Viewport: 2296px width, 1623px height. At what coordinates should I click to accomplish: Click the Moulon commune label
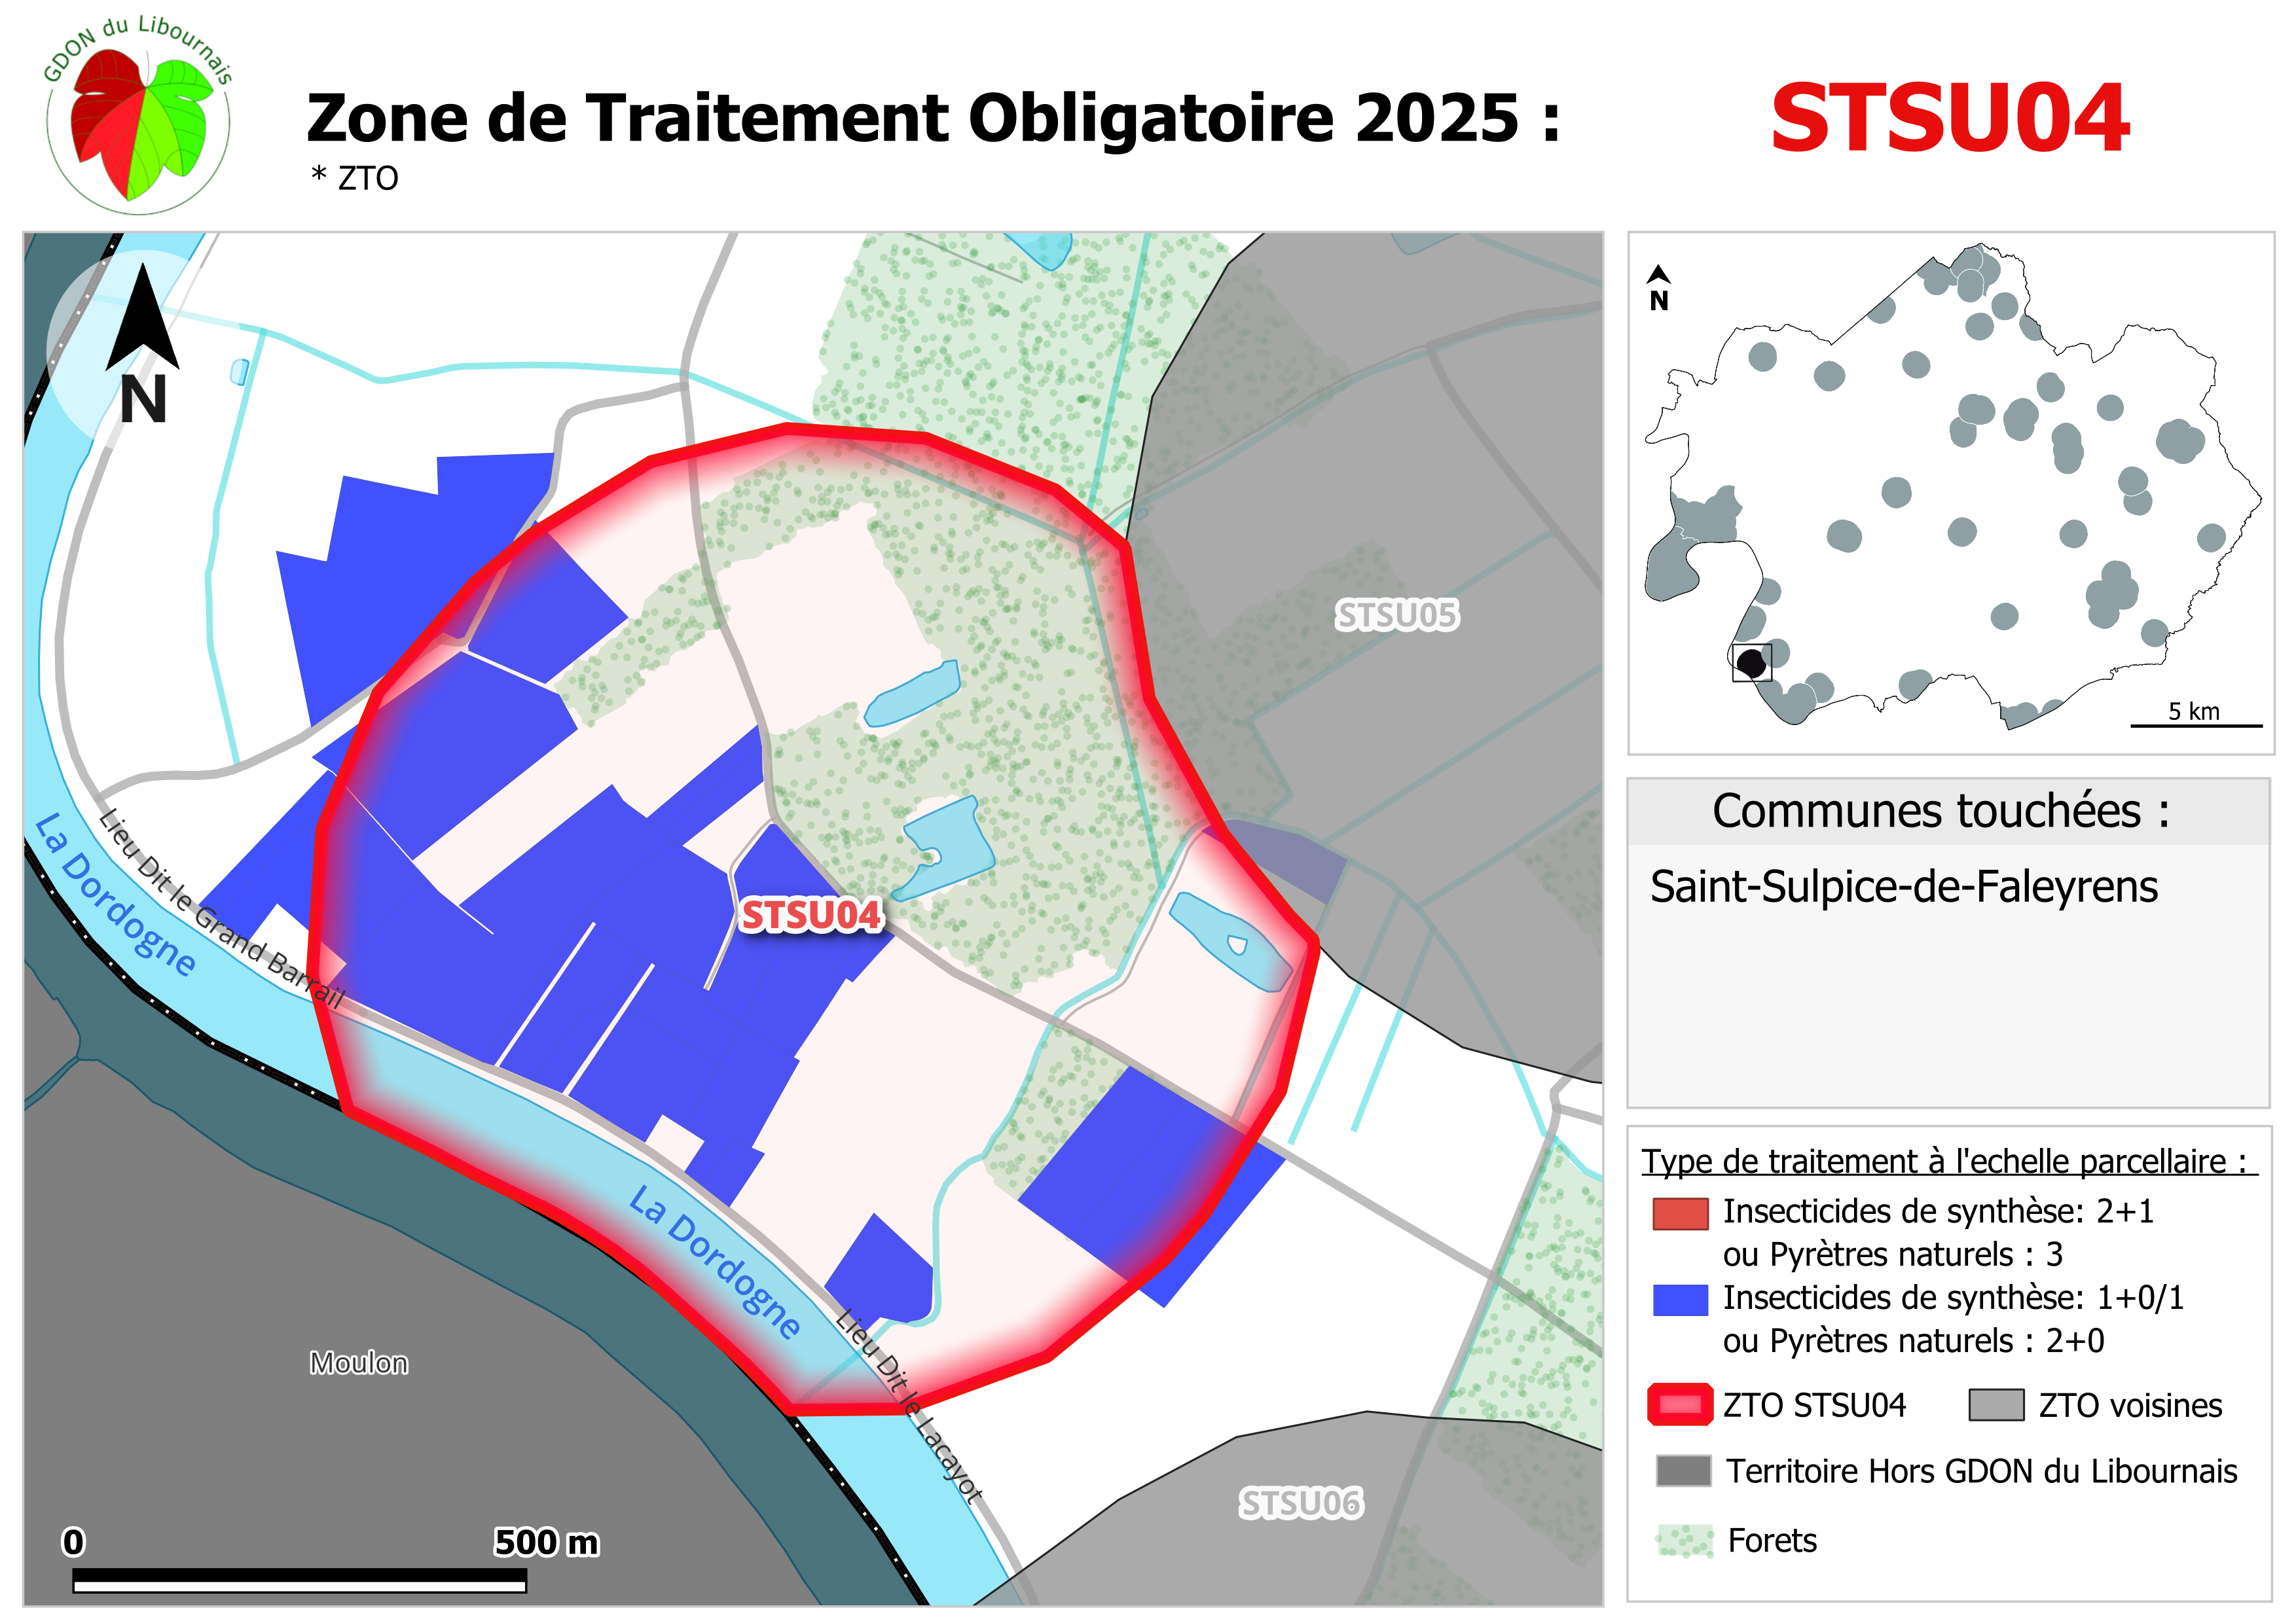pos(359,1363)
